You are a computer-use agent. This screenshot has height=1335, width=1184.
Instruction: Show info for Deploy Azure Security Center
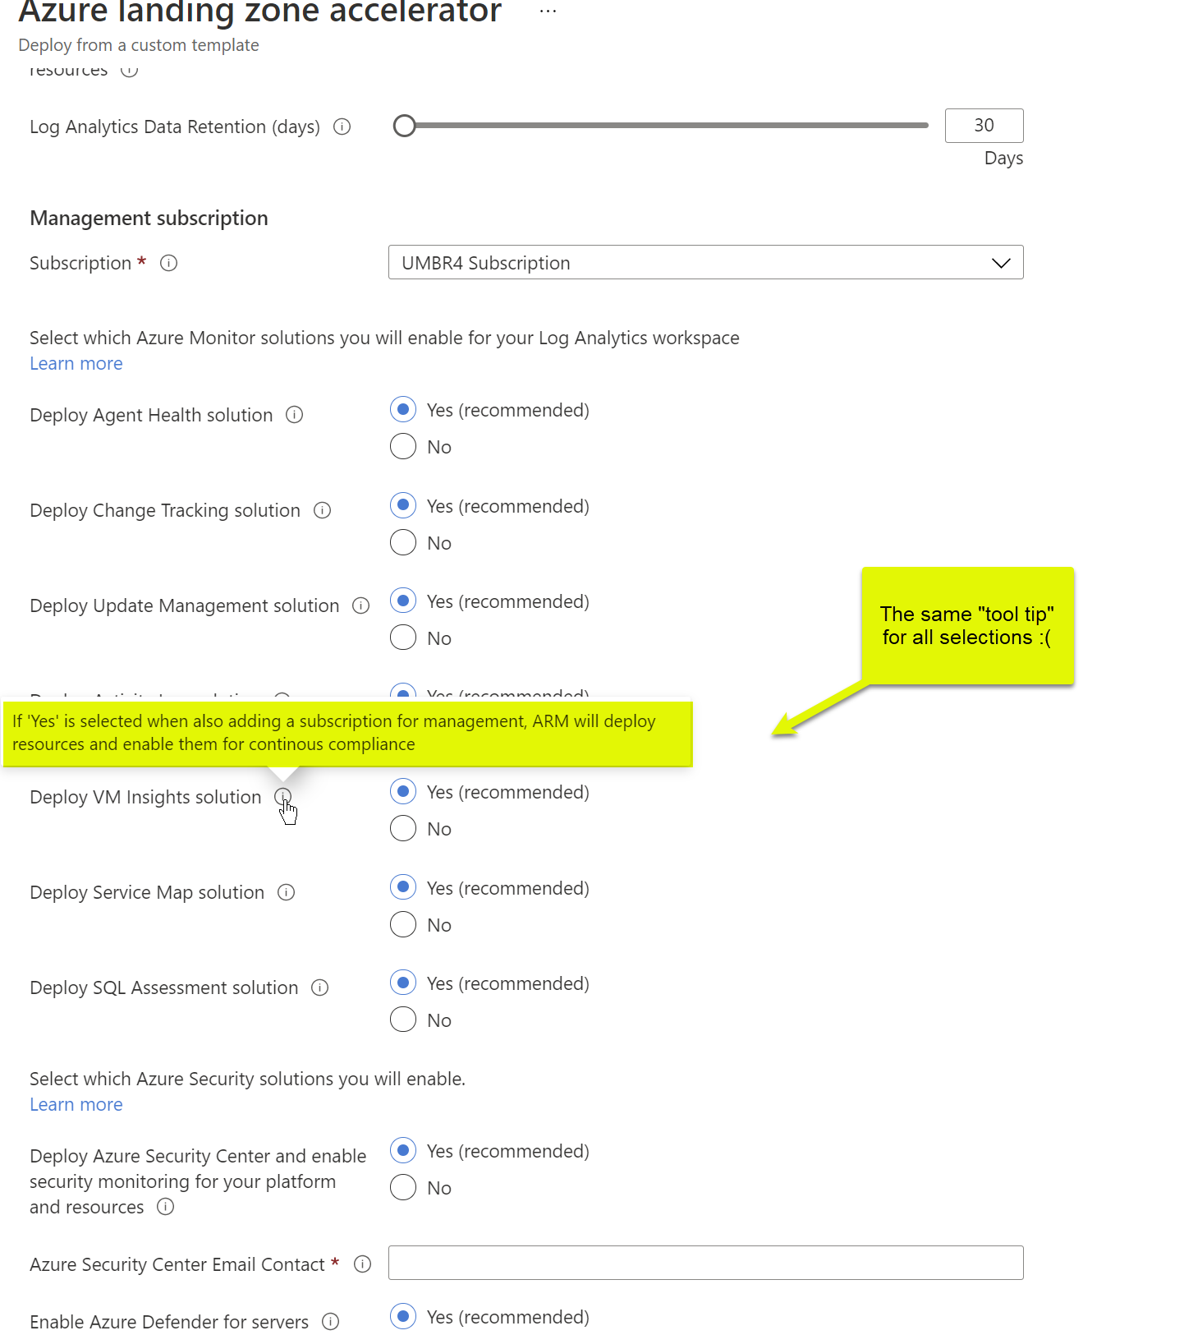tap(166, 1206)
